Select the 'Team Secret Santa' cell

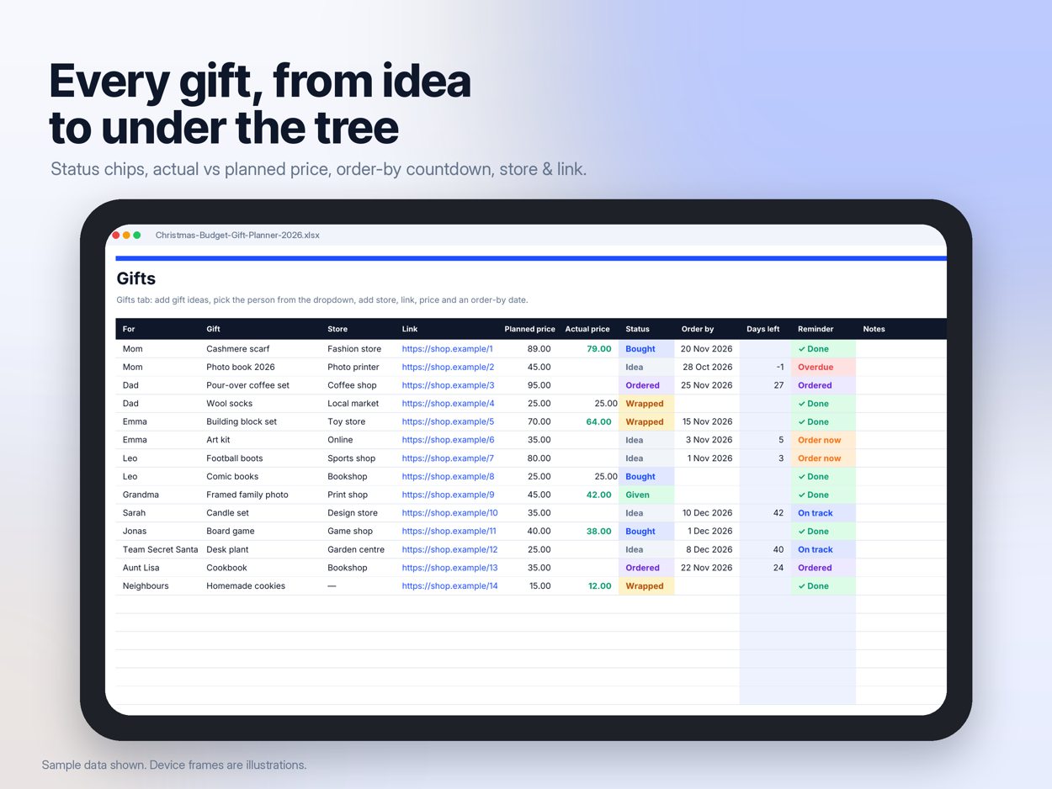tap(161, 549)
